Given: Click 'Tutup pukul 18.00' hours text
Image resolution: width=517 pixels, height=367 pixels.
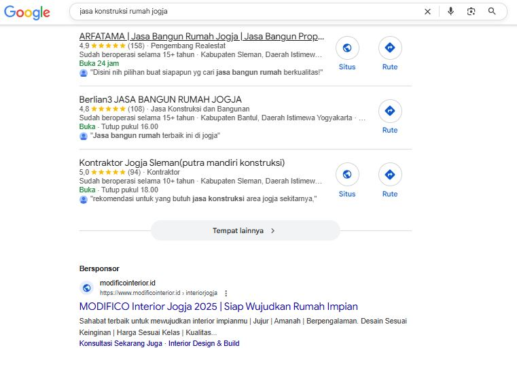Looking at the screenshot, I should [x=130, y=190].
